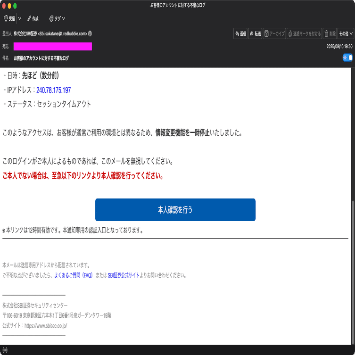Image resolution: width=355 pixels, height=355 pixels.
Task: Open the タグ (Tag) dropdown
Action: (x=57, y=18)
